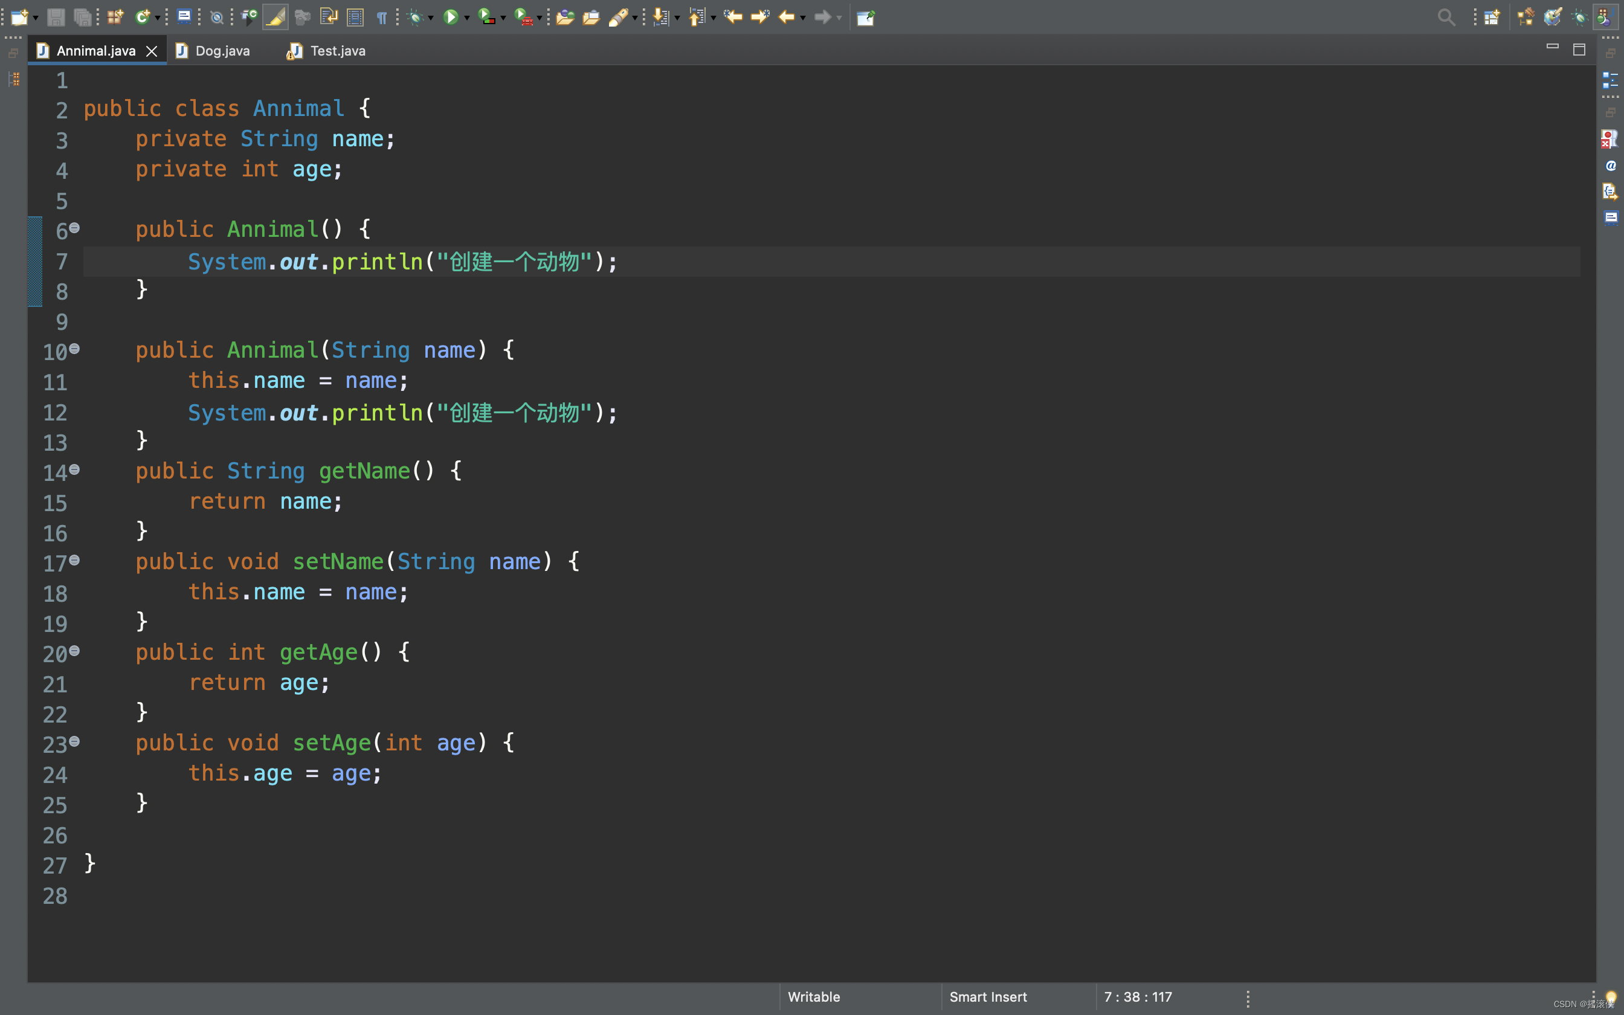Open the Javadoc @ view icon

(x=1611, y=165)
